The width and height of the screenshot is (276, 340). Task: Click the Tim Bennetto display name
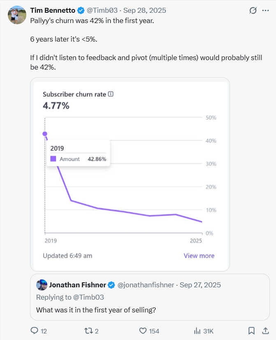point(53,10)
